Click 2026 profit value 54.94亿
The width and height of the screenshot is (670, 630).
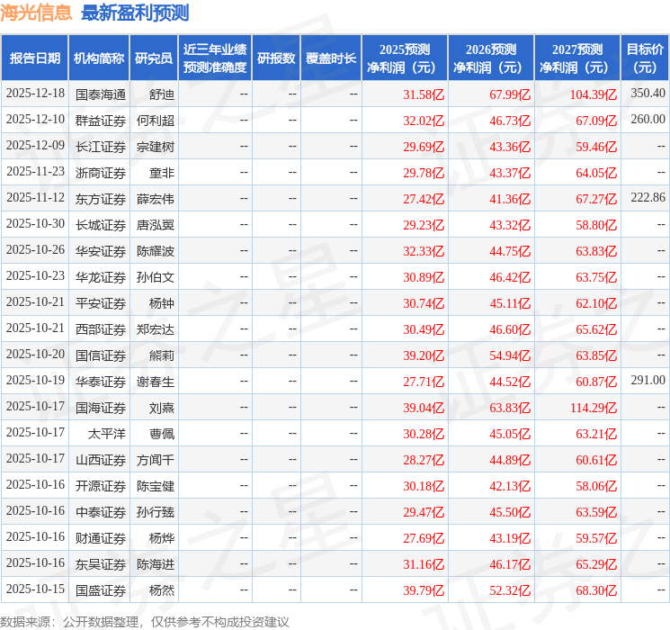tap(510, 355)
